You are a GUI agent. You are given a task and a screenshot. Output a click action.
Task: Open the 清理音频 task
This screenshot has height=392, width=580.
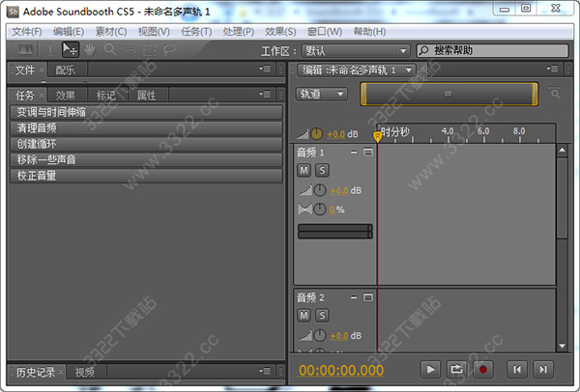tap(146, 127)
